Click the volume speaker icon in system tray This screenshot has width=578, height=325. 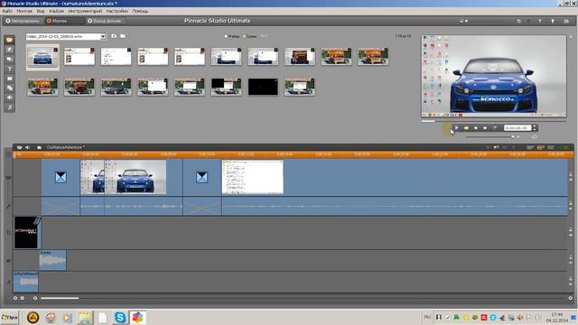click(x=520, y=317)
